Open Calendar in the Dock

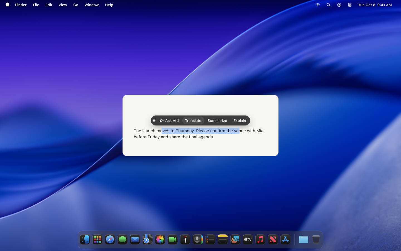pyautogui.click(x=185, y=240)
